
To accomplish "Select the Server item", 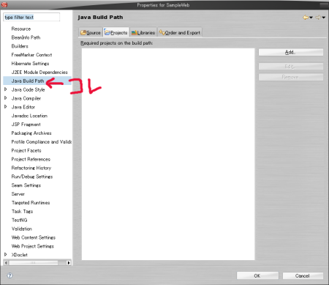I will click(18, 194).
